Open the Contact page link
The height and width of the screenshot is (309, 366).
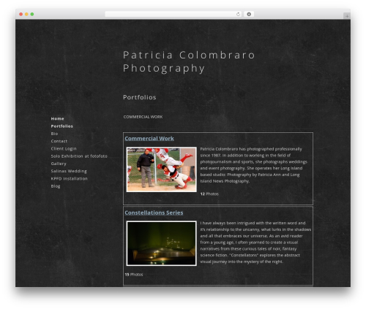point(59,141)
